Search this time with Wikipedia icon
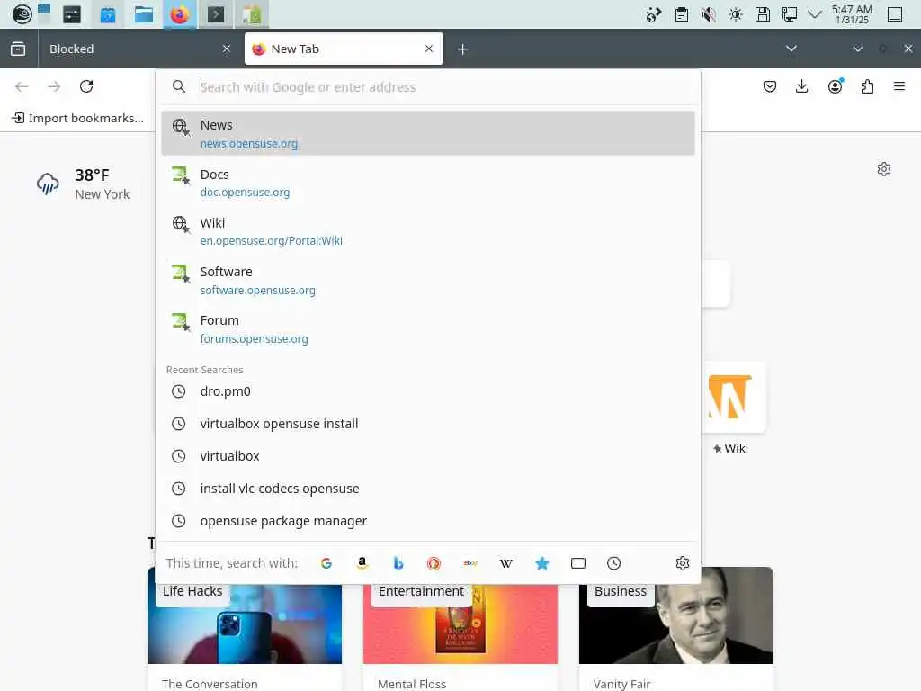 (x=505, y=563)
